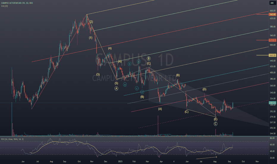Select circled lowercase a label
The image size is (277, 164).
point(125,85)
